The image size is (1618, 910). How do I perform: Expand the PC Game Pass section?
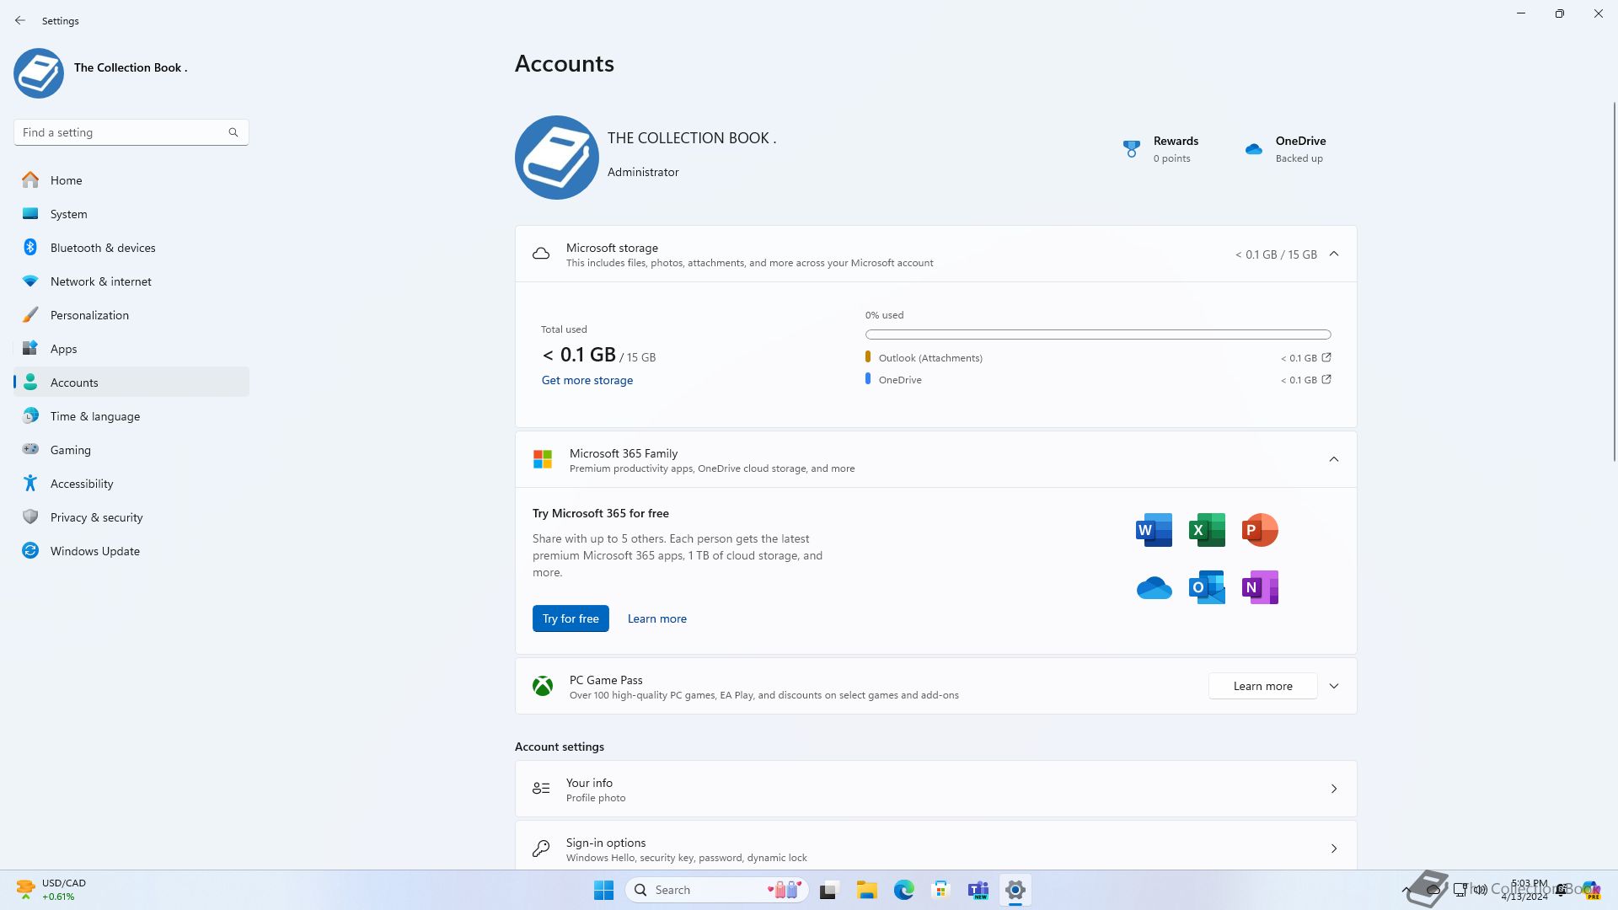tap(1334, 686)
